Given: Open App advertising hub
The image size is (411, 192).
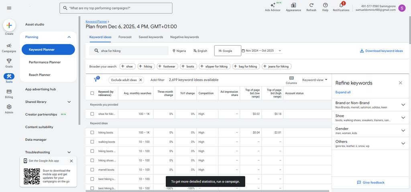Looking at the screenshot, I should 41,89.
